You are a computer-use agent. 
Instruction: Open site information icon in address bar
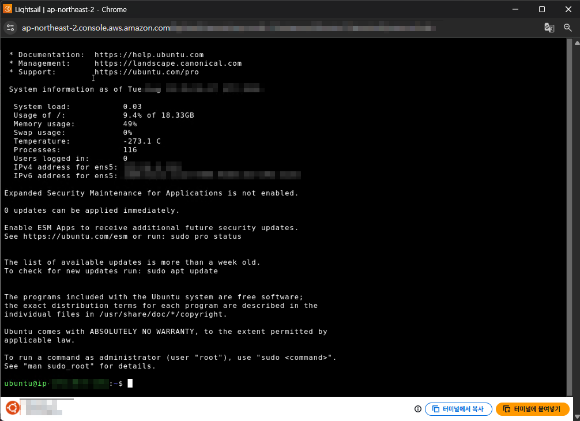pos(10,28)
